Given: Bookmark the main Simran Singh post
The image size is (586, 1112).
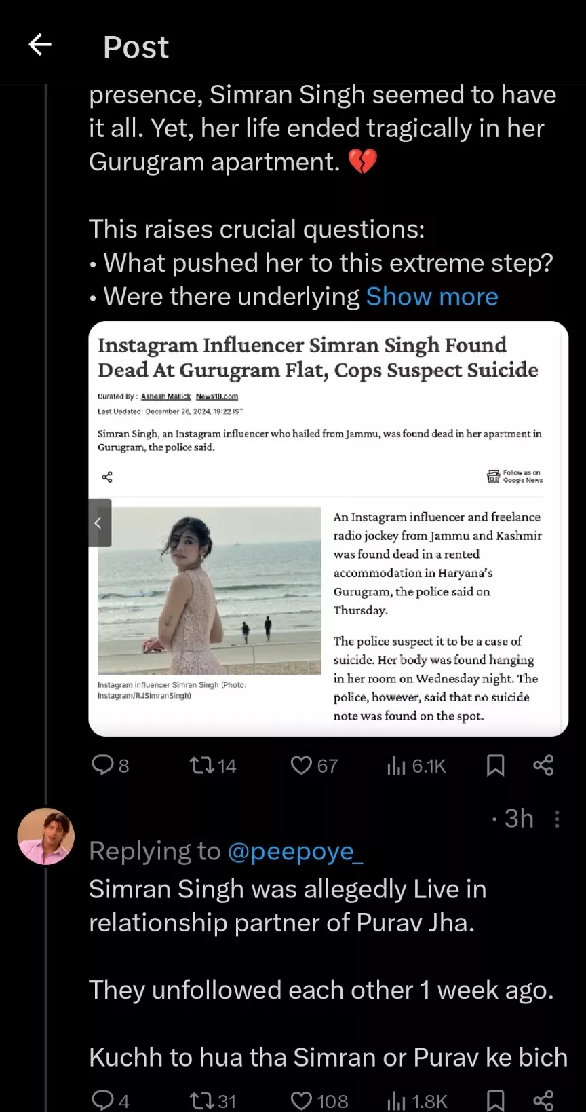Looking at the screenshot, I should 496,765.
